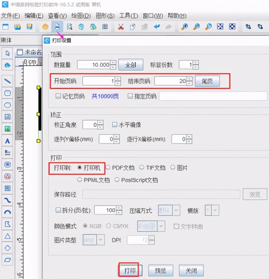Click the 关闭 button

(x=191, y=270)
